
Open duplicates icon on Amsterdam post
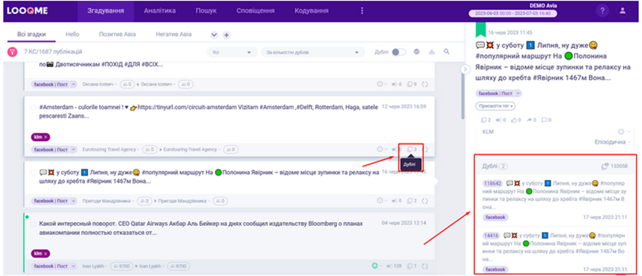[x=411, y=150]
